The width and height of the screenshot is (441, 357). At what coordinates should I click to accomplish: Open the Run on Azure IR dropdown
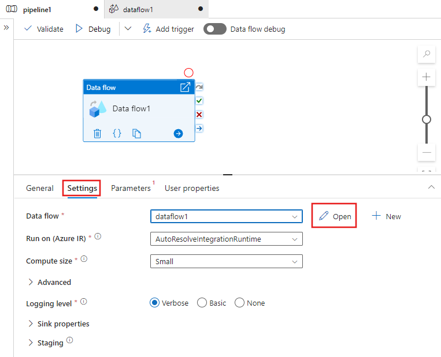(x=227, y=239)
